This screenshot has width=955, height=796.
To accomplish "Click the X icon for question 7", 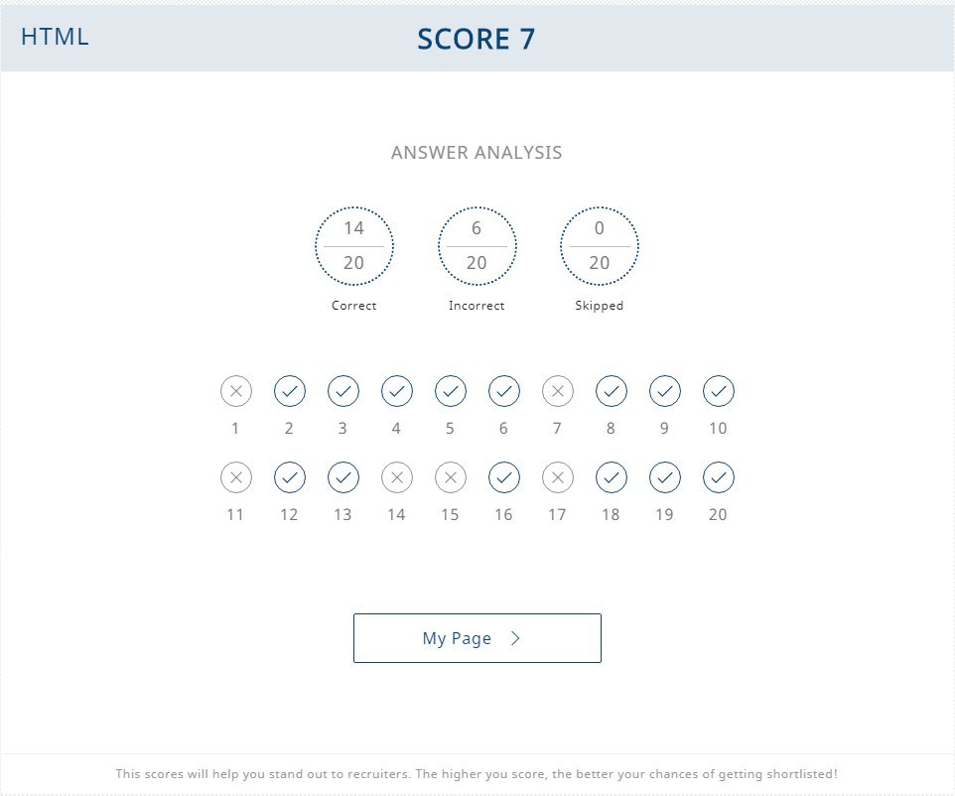I will tap(558, 391).
